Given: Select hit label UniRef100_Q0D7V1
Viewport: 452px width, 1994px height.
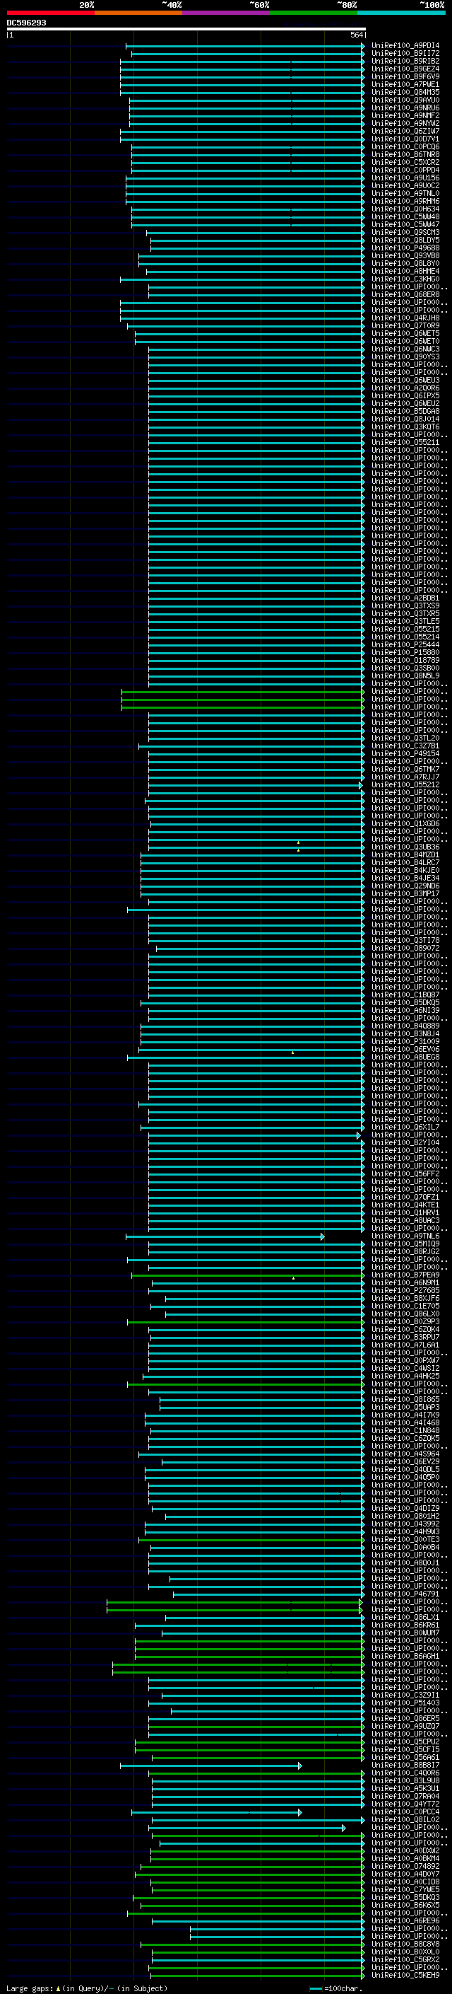Looking at the screenshot, I should (405, 139).
